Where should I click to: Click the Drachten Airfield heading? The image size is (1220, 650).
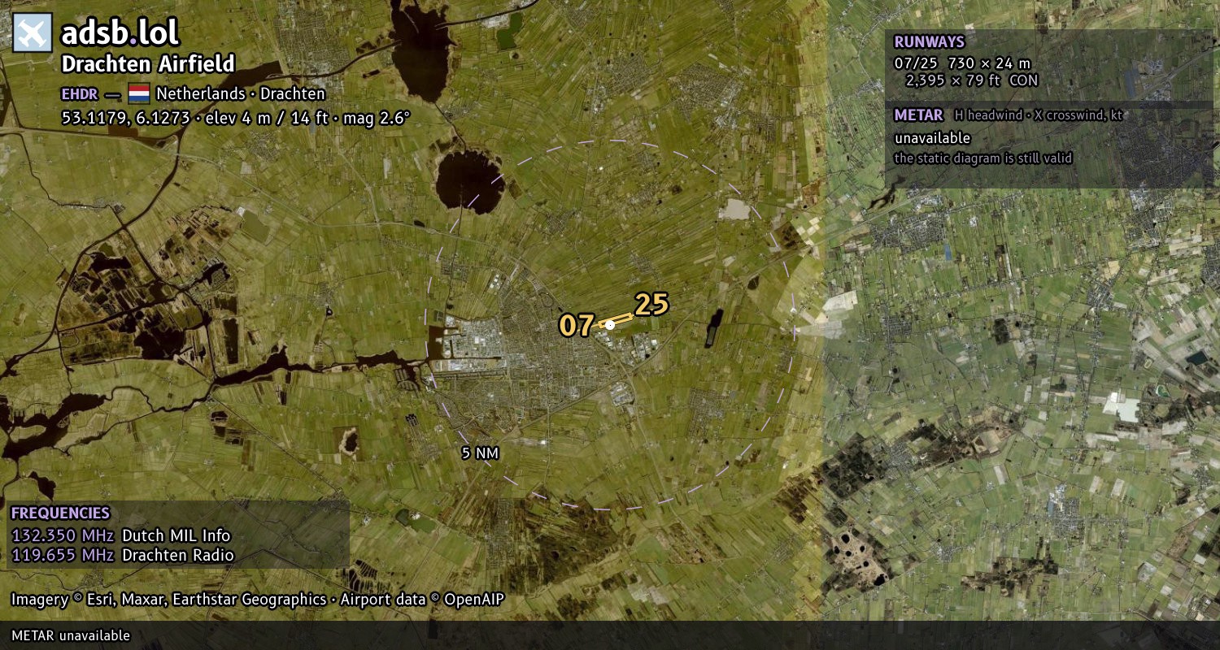click(x=149, y=64)
